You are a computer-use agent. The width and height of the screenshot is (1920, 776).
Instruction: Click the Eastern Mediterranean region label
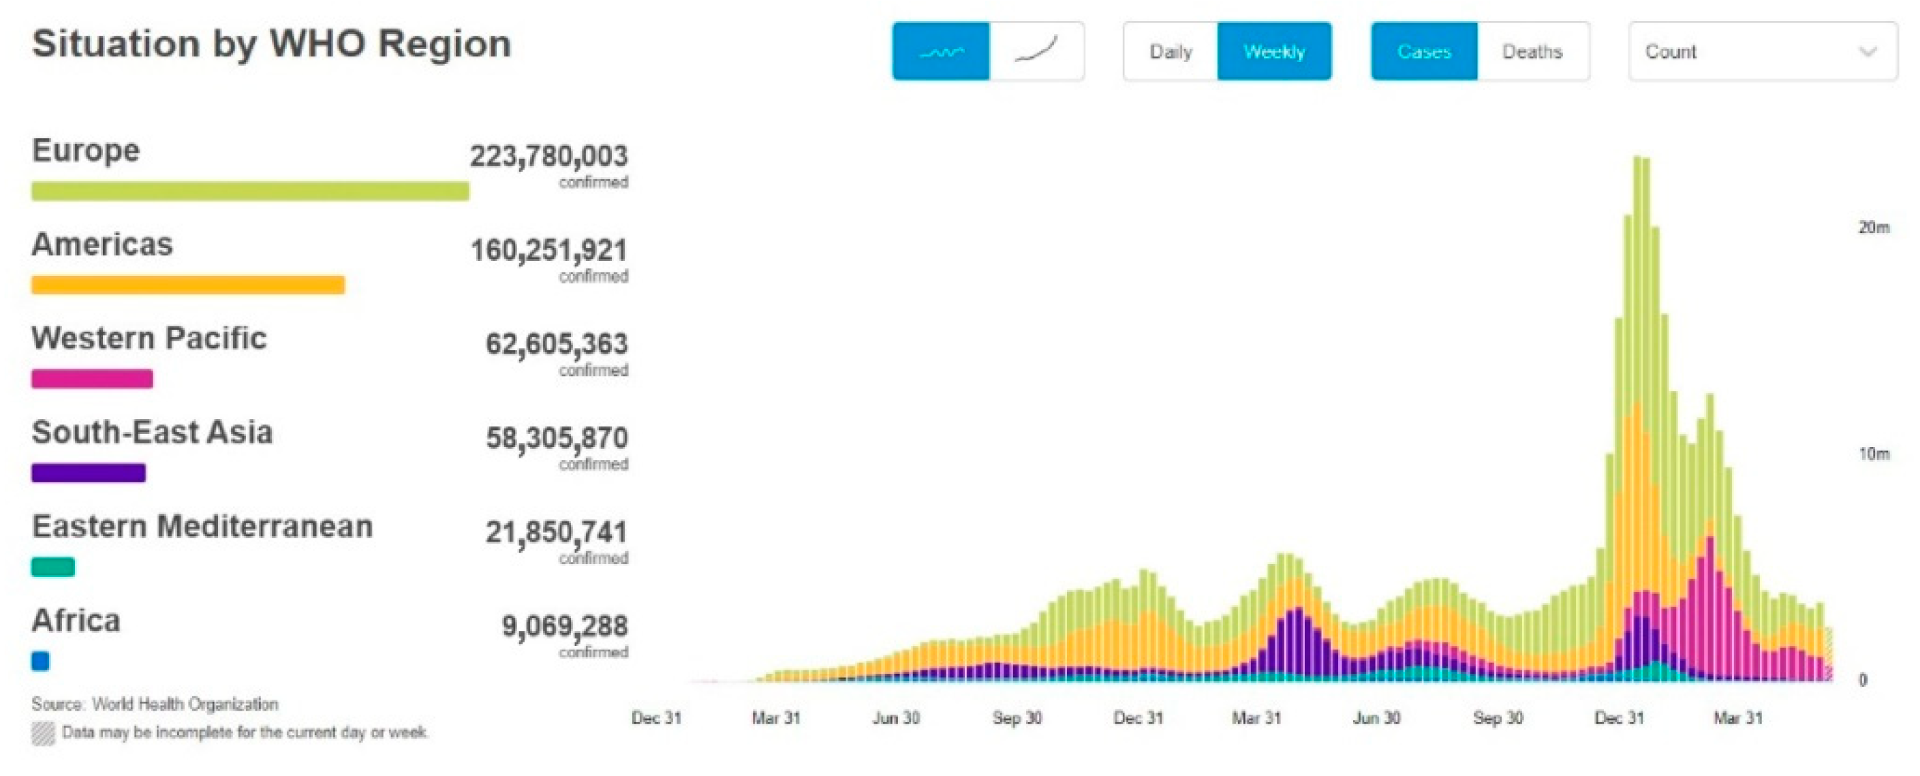tap(202, 526)
